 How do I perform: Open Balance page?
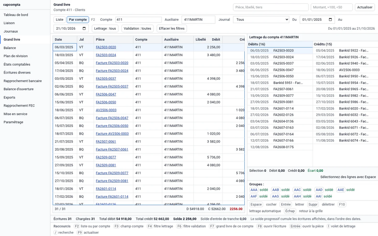pos(9,48)
